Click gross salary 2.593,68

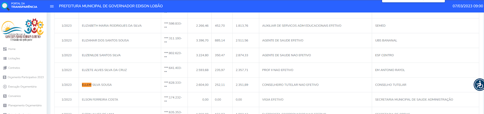[202, 70]
